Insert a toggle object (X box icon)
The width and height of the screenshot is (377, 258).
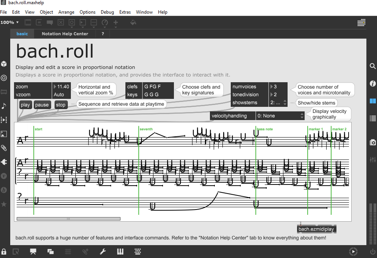pos(61,23)
